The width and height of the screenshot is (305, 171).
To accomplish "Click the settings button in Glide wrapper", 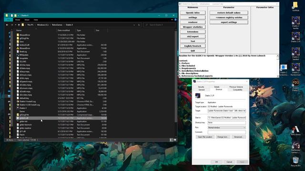I will point(193,18).
